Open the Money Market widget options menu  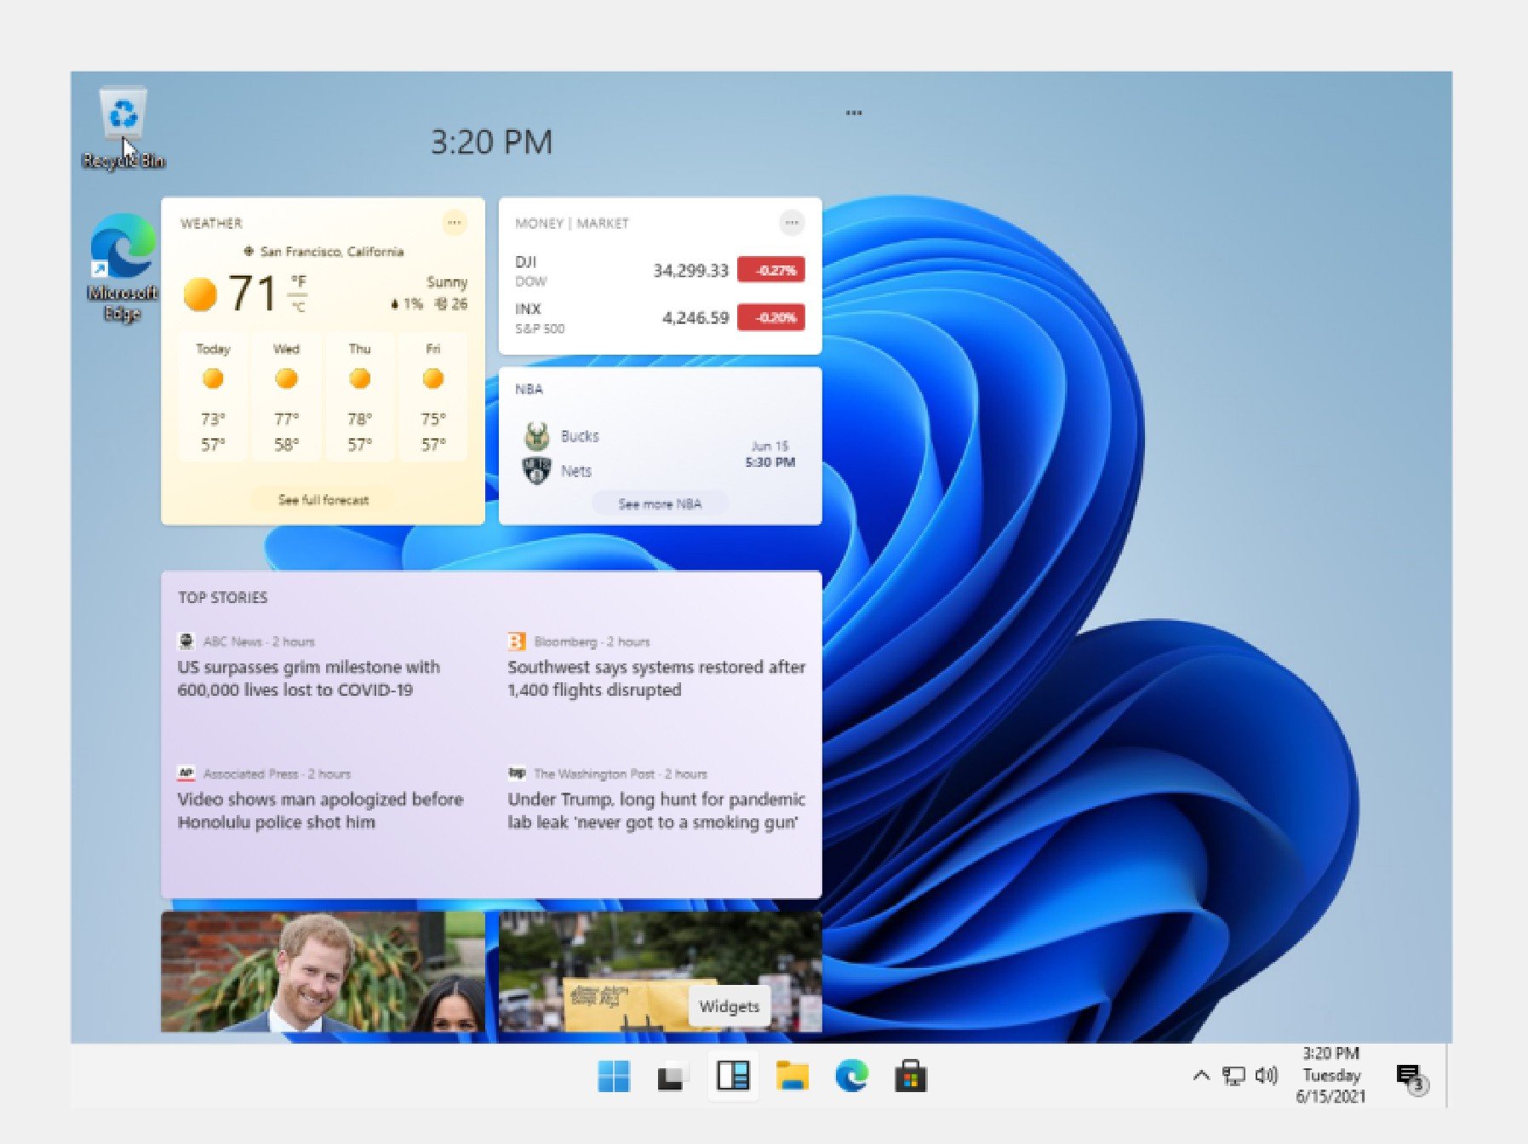tap(792, 223)
